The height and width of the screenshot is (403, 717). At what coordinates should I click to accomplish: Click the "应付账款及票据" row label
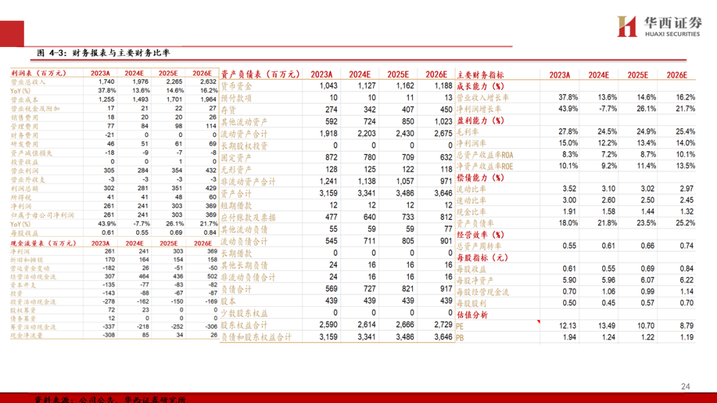click(248, 217)
